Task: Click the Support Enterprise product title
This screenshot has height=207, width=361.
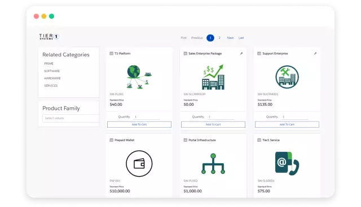Action: point(275,53)
